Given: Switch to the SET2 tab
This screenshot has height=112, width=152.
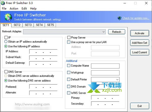Looking at the screenshot, I should tap(17, 25).
